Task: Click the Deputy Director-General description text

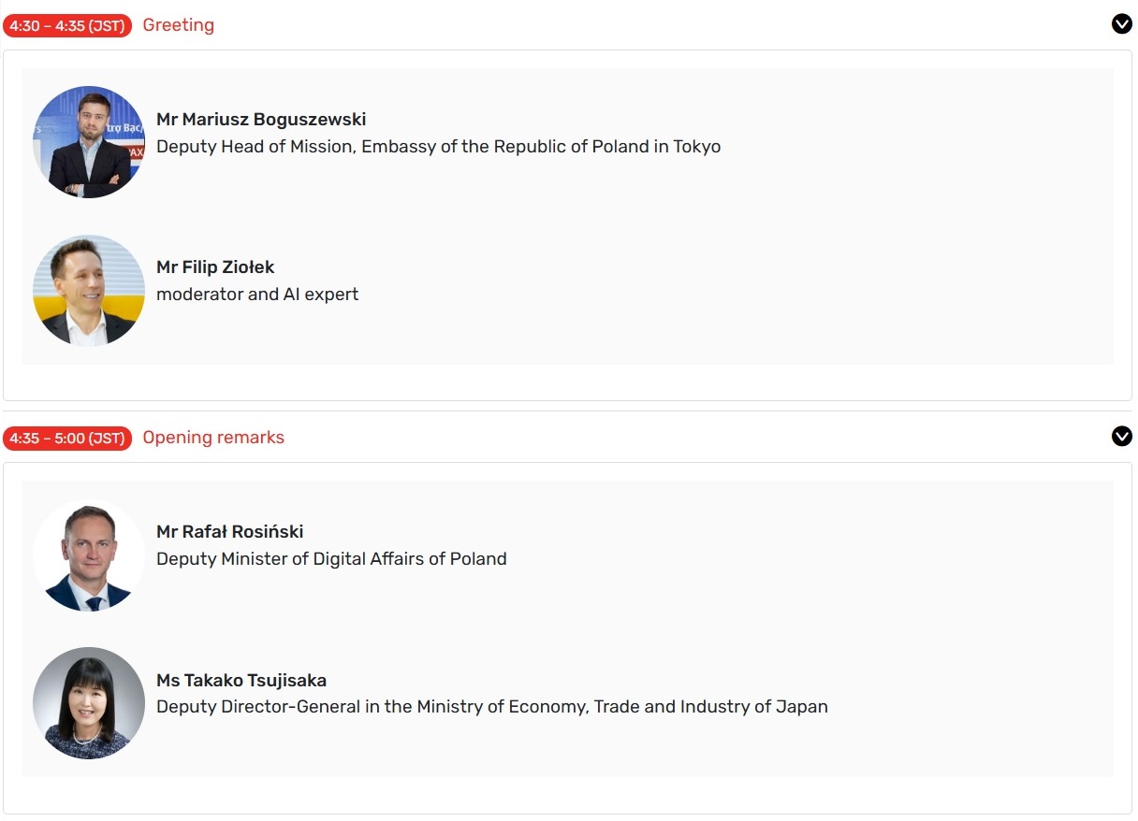Action: (x=491, y=707)
